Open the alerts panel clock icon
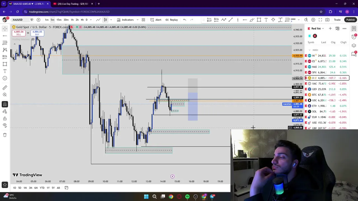The width and height of the screenshot is (358, 201). pyautogui.click(x=354, y=37)
